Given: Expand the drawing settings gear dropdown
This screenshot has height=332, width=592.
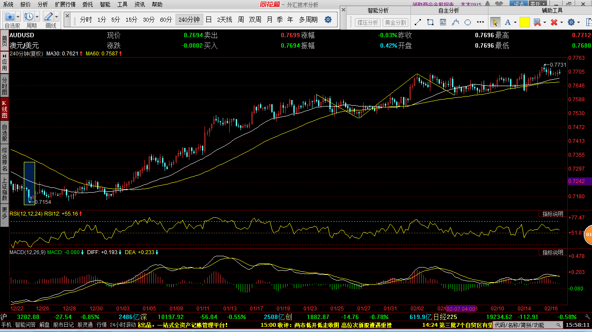Looking at the screenshot, I should click(579, 23).
